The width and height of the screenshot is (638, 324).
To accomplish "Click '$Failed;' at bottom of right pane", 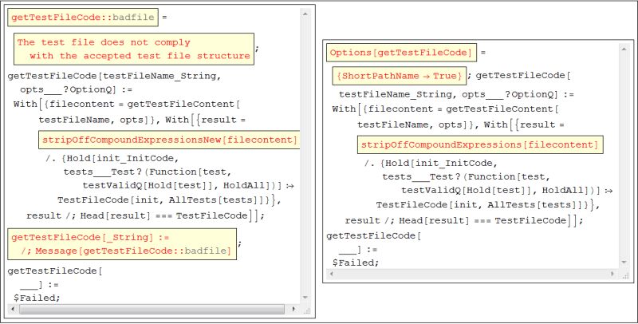I will 356,263.
